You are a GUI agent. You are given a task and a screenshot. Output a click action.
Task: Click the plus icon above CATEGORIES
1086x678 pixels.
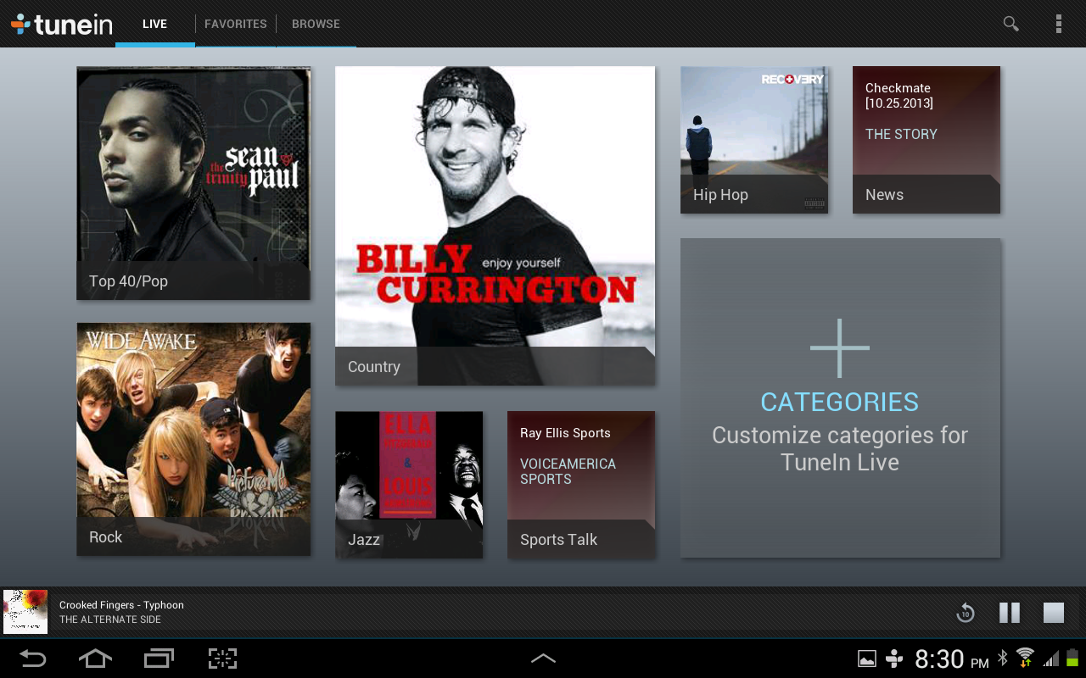click(840, 348)
